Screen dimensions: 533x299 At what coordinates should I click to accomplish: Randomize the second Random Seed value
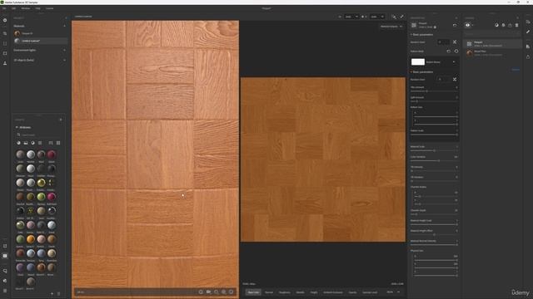(455, 80)
